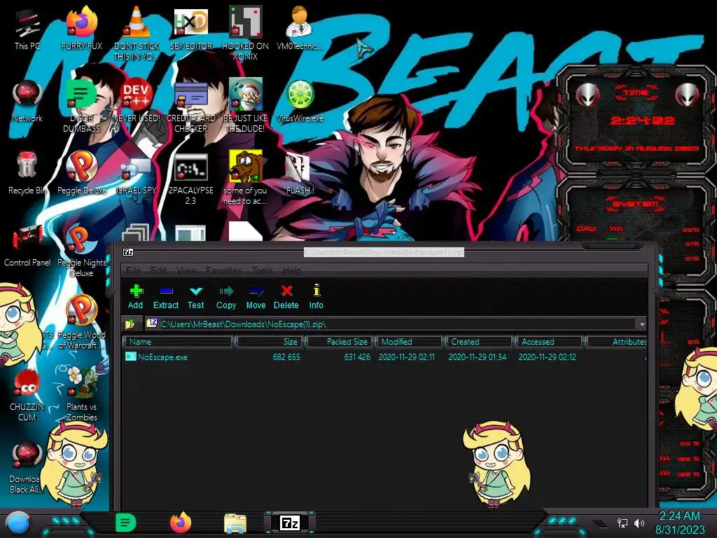
Task: Select the CREDIT CARD CHECKER desktop icon
Action: (191, 106)
